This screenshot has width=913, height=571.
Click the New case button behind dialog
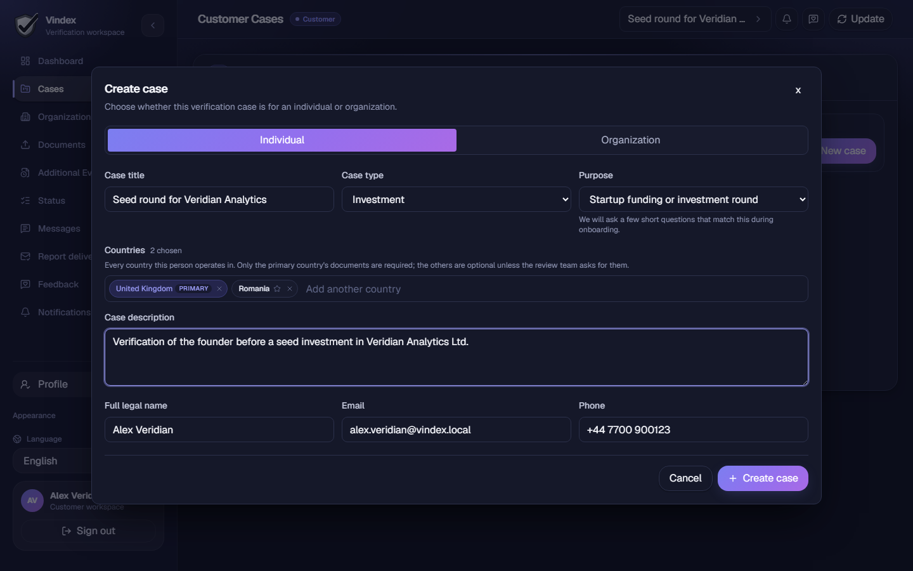pyautogui.click(x=848, y=151)
